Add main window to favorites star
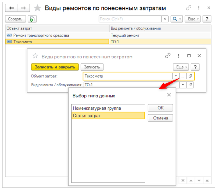Screen dimensions: 218x190 [x=37, y=8]
